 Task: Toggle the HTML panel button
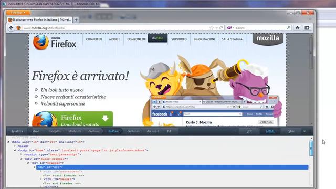[x=270, y=131]
